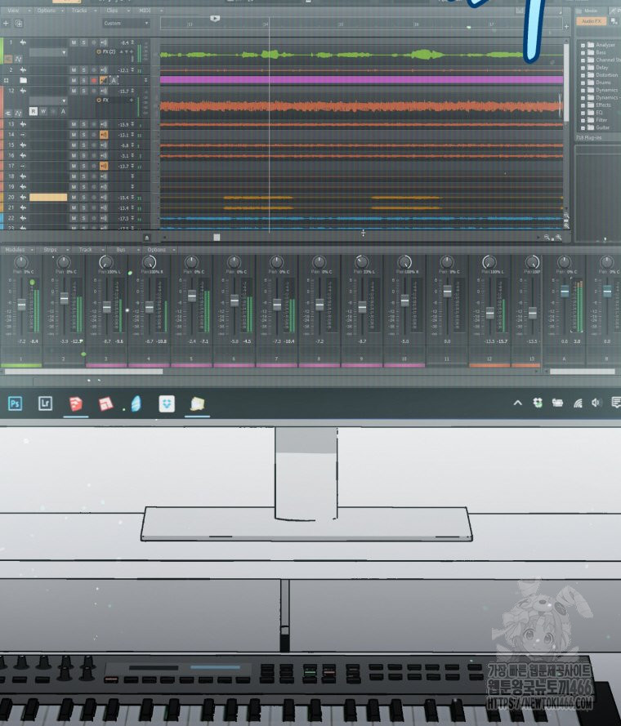Expand the Distortion plug-in folder
Image resolution: width=621 pixels, height=726 pixels.
(x=583, y=75)
